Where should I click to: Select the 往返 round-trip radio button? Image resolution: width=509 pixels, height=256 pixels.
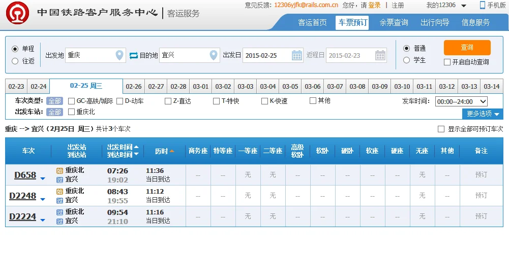pos(15,61)
